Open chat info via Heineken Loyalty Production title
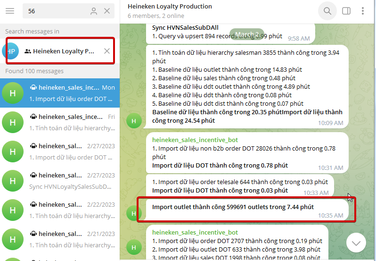376x261 pixels. (x=170, y=7)
